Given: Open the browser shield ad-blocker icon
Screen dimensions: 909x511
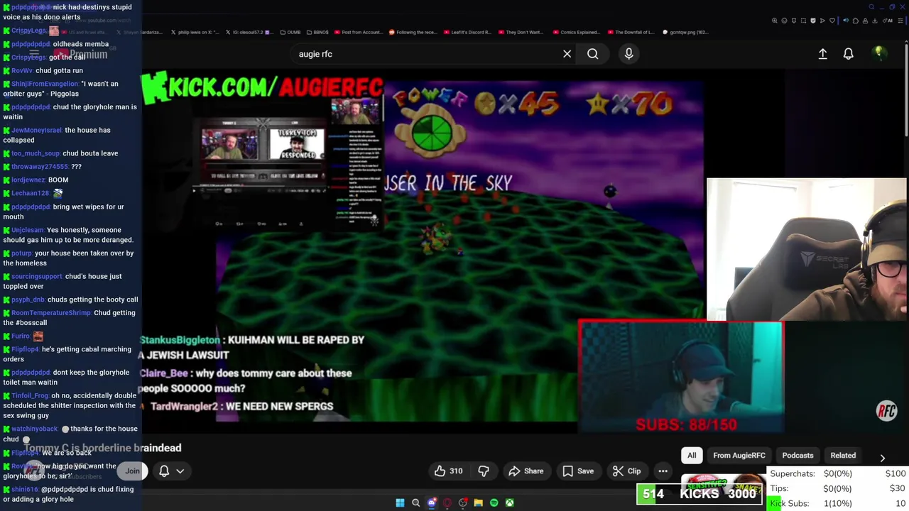Looking at the screenshot, I should [x=813, y=21].
